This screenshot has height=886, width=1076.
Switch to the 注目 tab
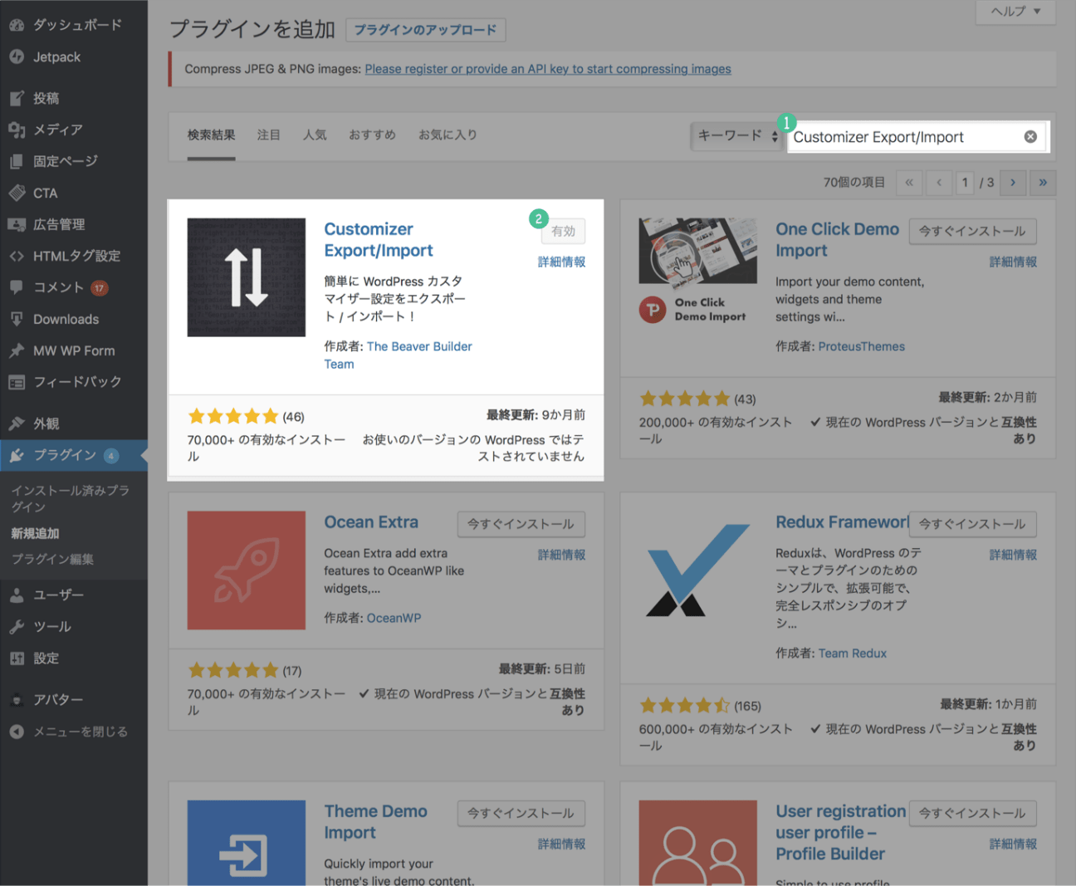click(268, 135)
